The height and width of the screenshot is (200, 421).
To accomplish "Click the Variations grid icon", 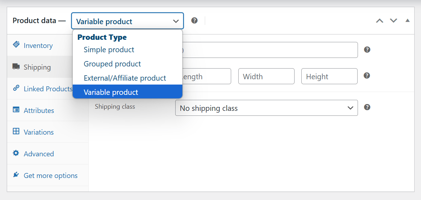I will tap(16, 131).
